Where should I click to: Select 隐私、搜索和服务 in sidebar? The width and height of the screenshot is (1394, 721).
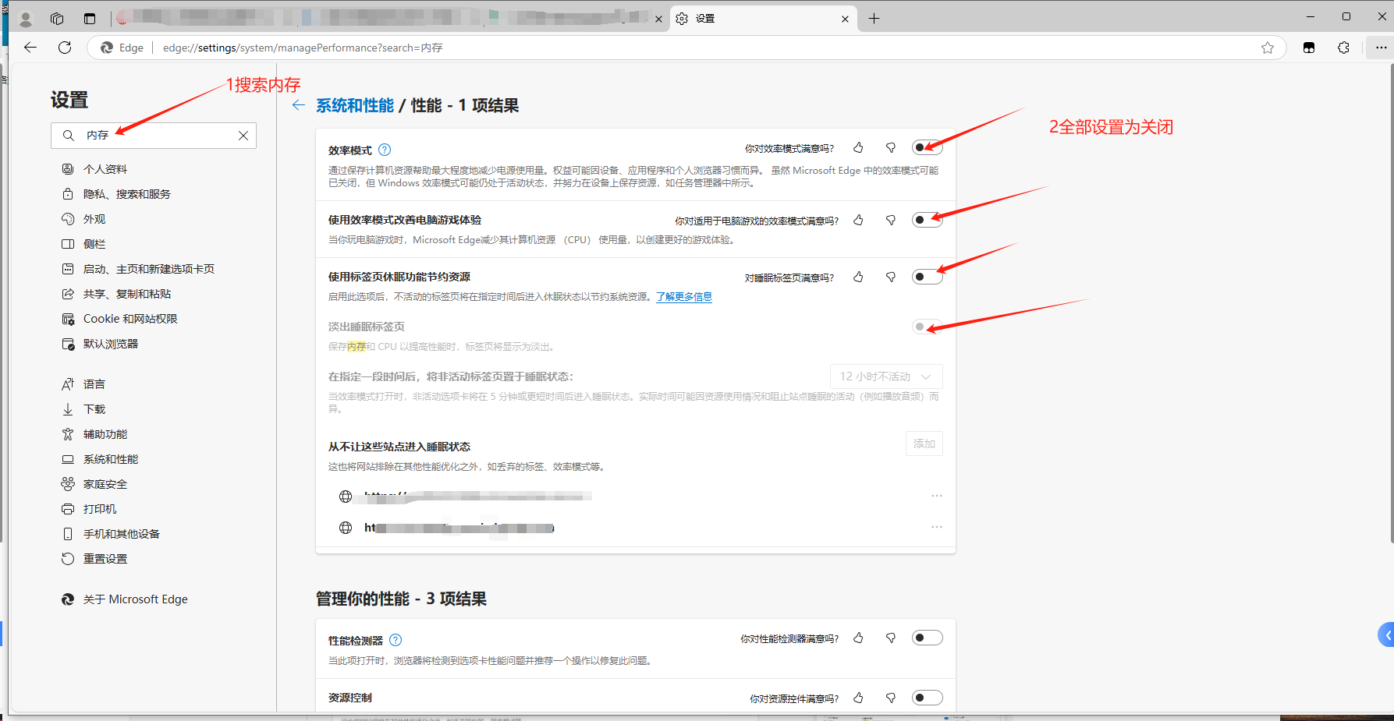click(x=126, y=194)
